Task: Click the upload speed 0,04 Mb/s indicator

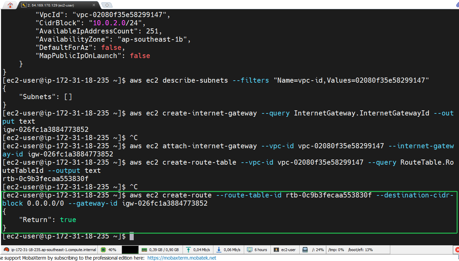Action: click(198, 250)
